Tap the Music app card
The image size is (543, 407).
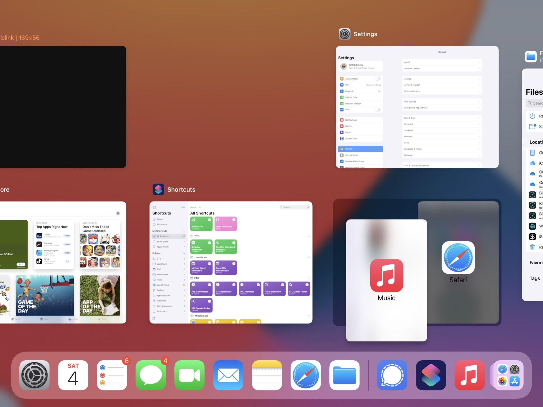pos(386,280)
